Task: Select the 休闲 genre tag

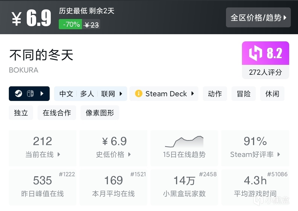Action: (x=272, y=94)
